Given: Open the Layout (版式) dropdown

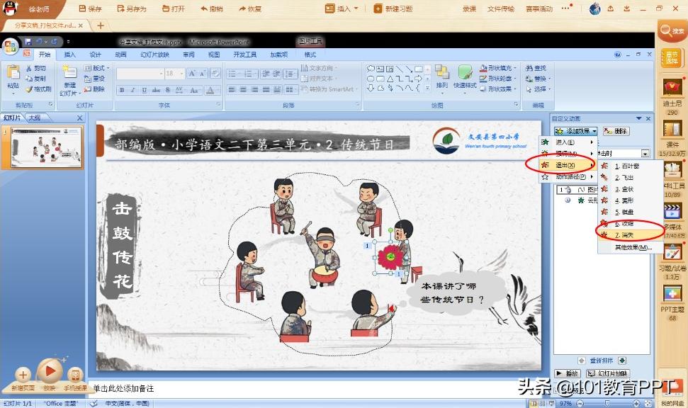Looking at the screenshot, I should pyautogui.click(x=96, y=68).
